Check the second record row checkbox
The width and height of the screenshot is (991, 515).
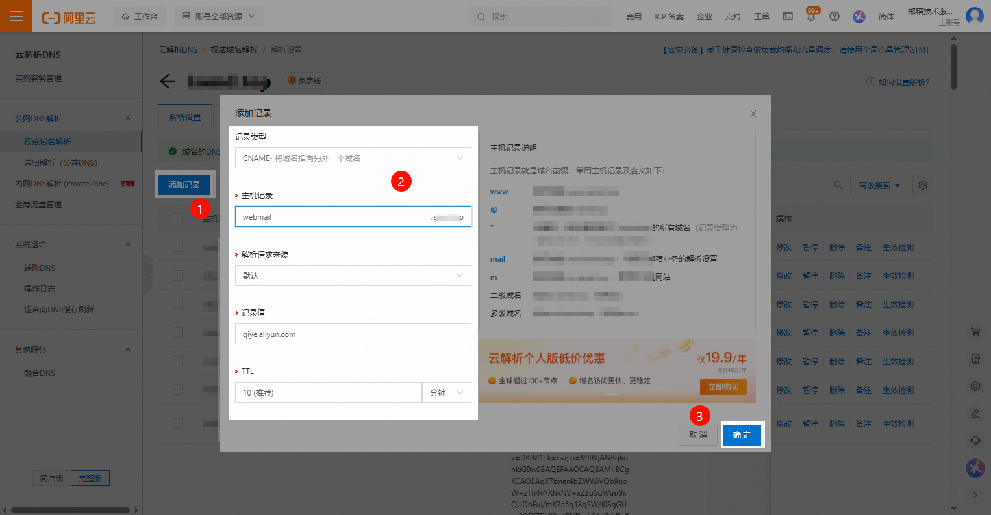click(x=178, y=275)
